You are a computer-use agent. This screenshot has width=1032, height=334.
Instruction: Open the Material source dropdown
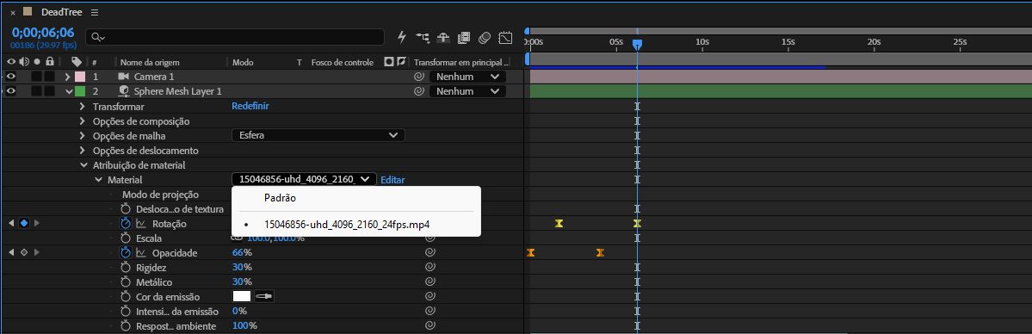304,179
